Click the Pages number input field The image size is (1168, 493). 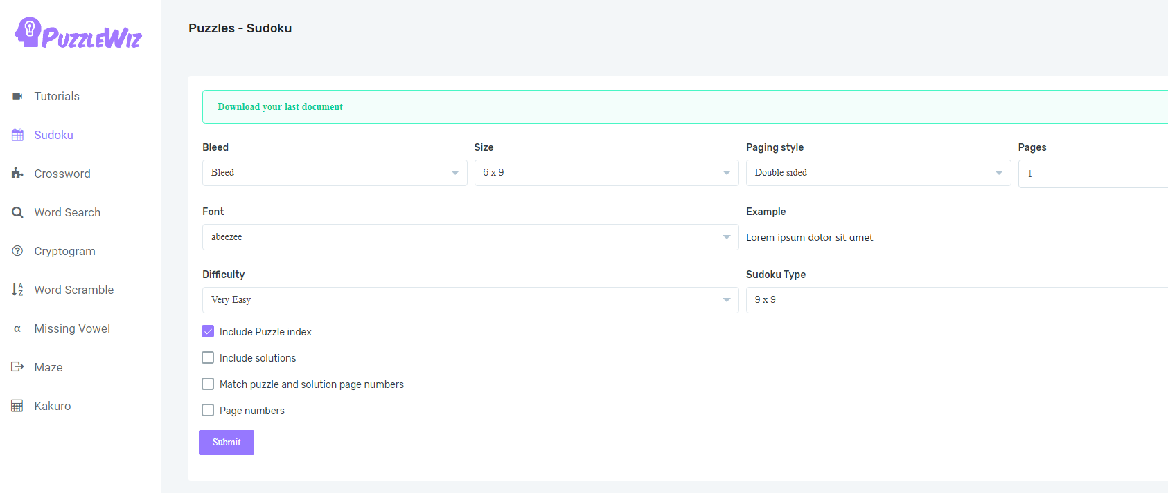1093,174
